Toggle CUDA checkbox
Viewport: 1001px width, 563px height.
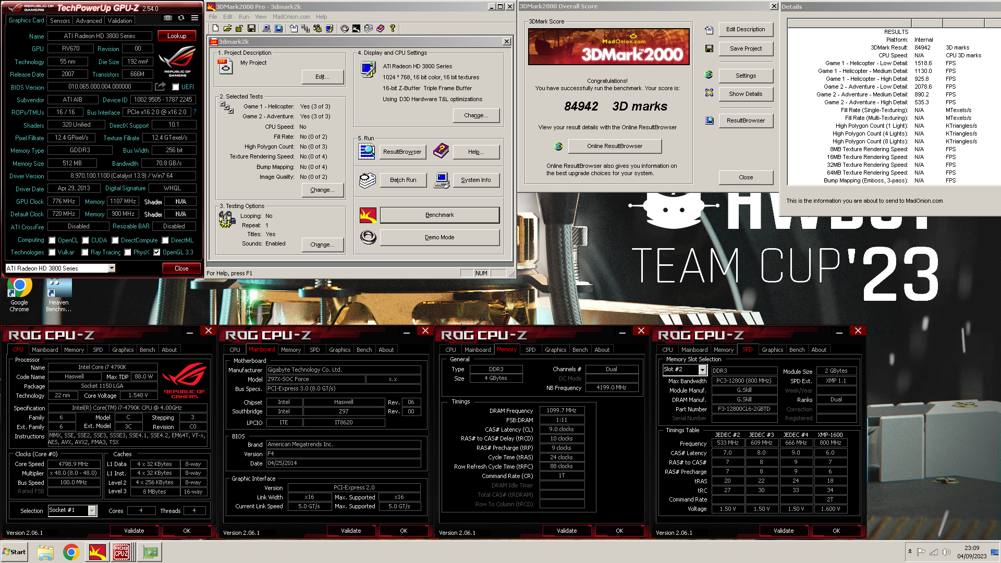click(86, 240)
